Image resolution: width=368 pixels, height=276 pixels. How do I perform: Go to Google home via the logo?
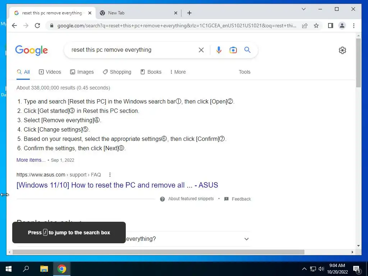(32, 50)
